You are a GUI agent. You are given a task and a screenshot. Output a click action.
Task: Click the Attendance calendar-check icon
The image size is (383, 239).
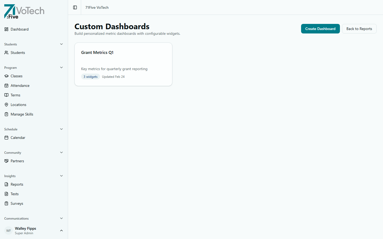click(6, 86)
